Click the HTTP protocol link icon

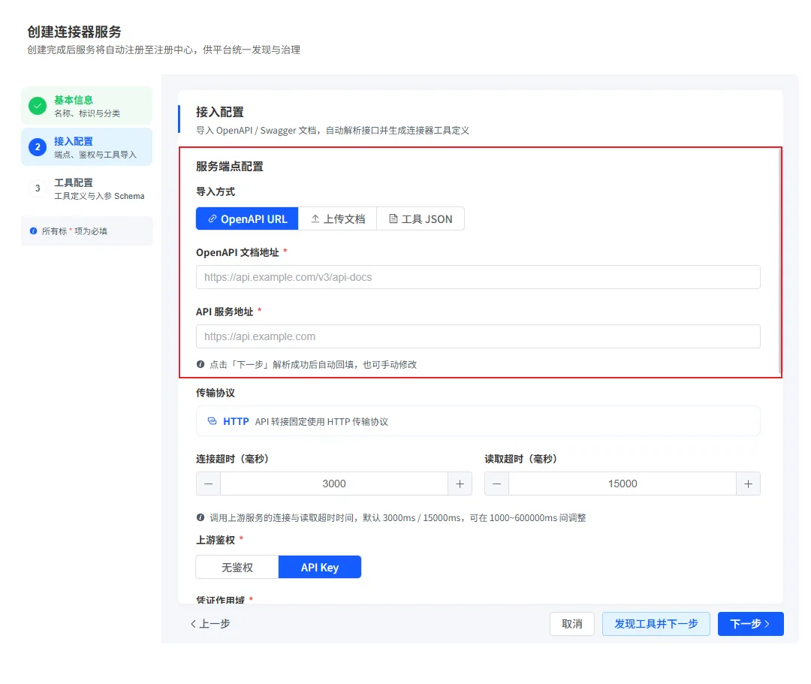coord(212,421)
